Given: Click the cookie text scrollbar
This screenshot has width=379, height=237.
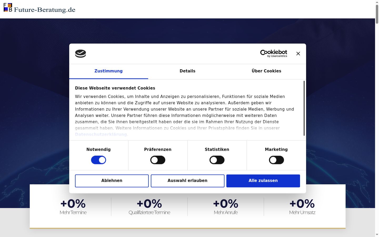Looking at the screenshot, I should point(304,108).
